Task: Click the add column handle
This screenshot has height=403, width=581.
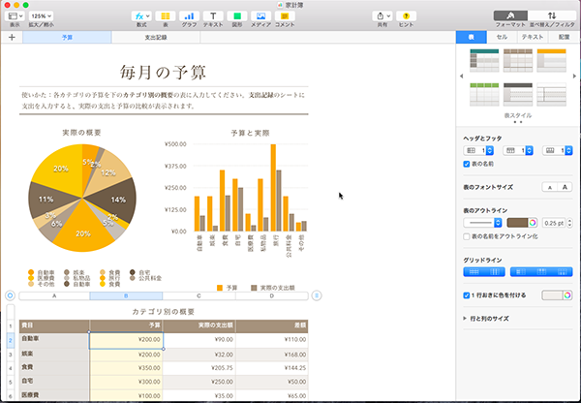Action: click(317, 295)
